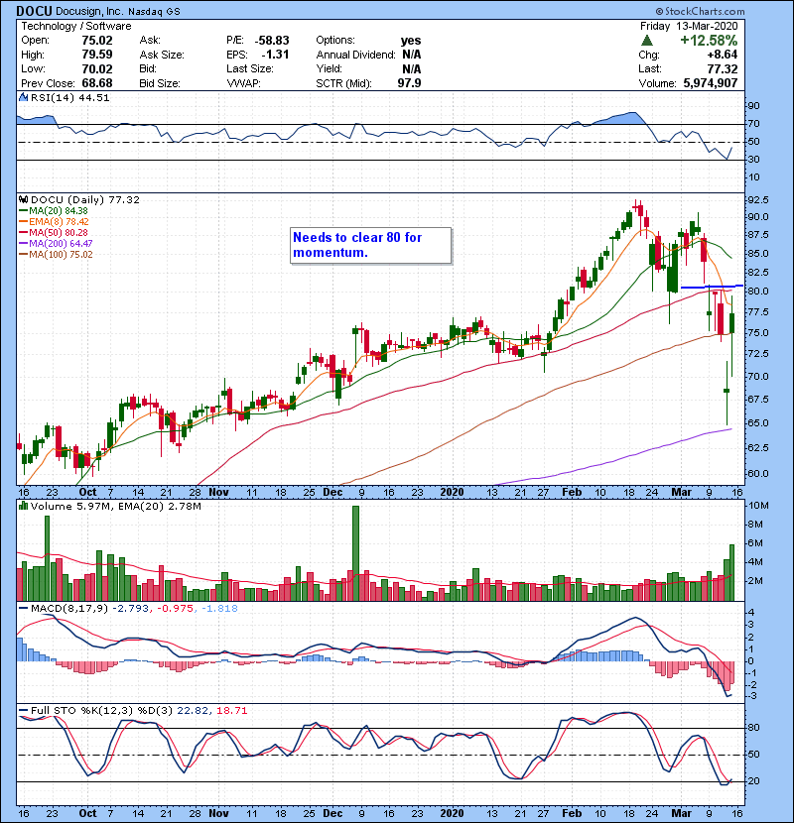The width and height of the screenshot is (794, 823).
Task: Click the RSI(14) 44.51 indicator label
Action: tap(69, 97)
